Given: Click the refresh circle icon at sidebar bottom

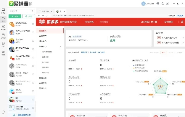Looking at the screenshot, I should tap(3, 112).
